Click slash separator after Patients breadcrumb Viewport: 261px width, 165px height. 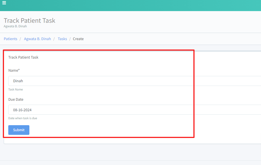[x=21, y=39]
